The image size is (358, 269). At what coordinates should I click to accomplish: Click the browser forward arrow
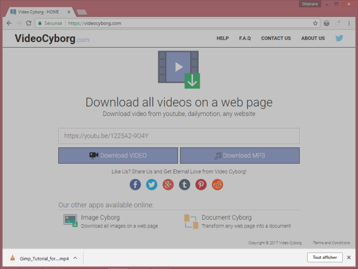pyautogui.click(x=18, y=23)
